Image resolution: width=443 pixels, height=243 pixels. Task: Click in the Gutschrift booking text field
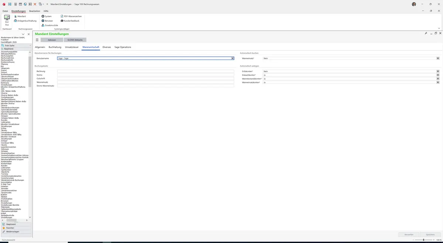[x=145, y=78]
